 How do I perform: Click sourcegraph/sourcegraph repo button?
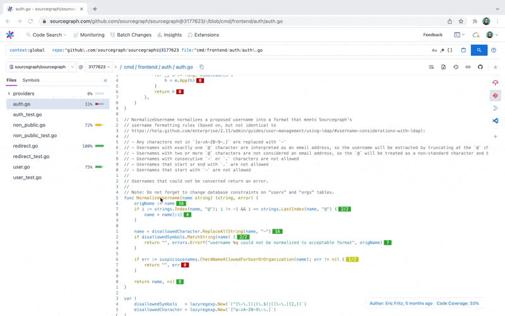click(37, 67)
